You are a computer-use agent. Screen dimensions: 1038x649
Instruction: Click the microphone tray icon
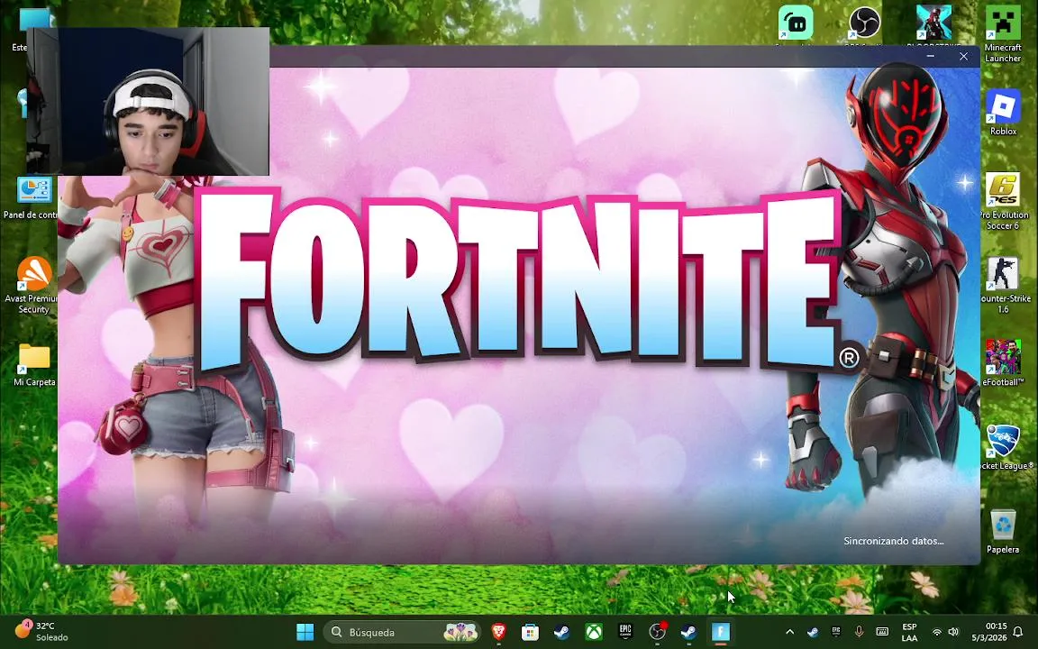(860, 632)
